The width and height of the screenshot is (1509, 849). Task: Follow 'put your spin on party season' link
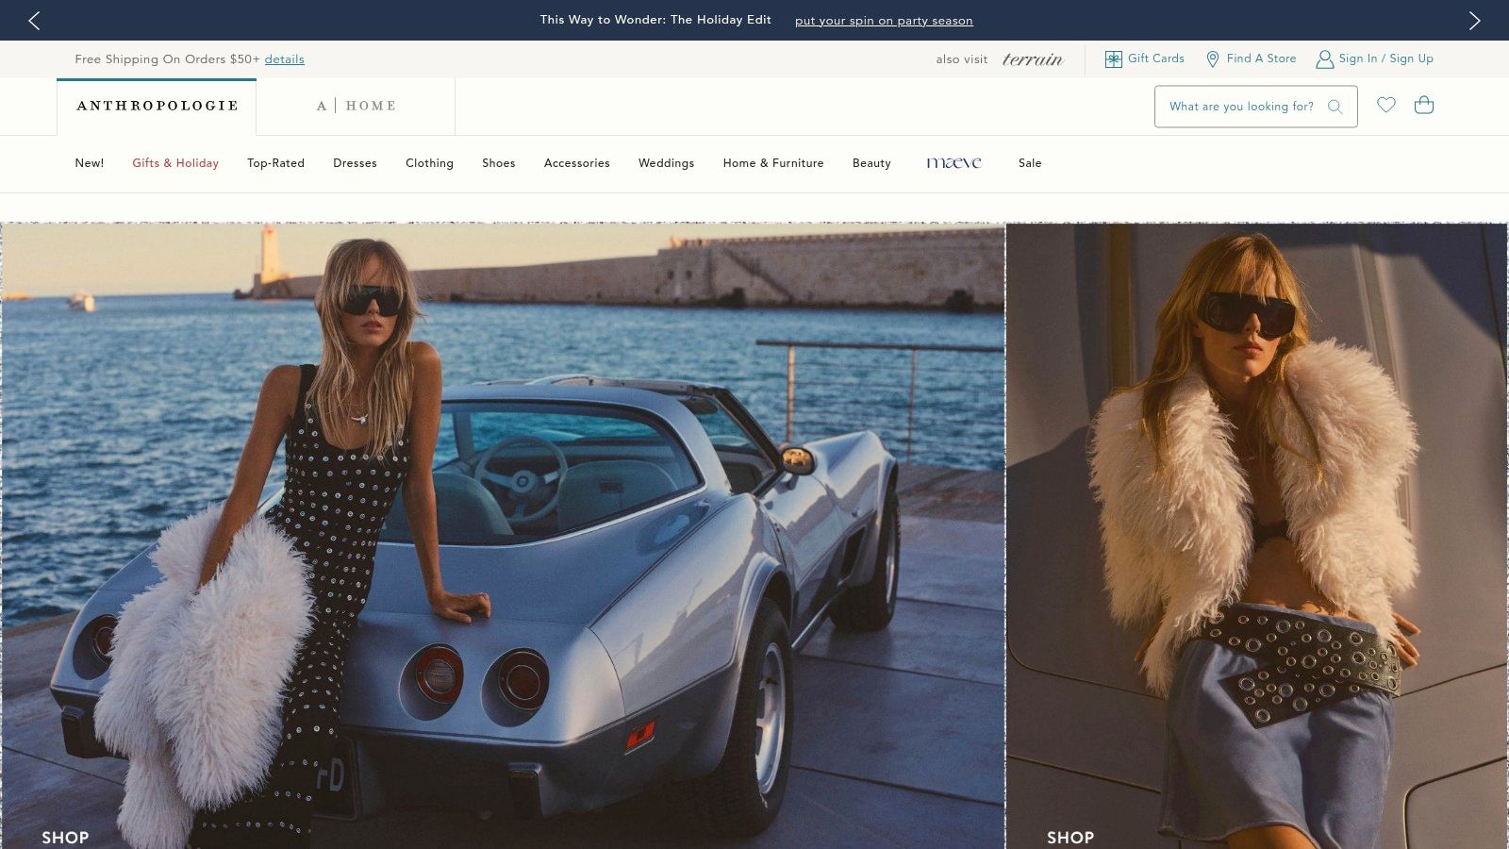click(883, 21)
